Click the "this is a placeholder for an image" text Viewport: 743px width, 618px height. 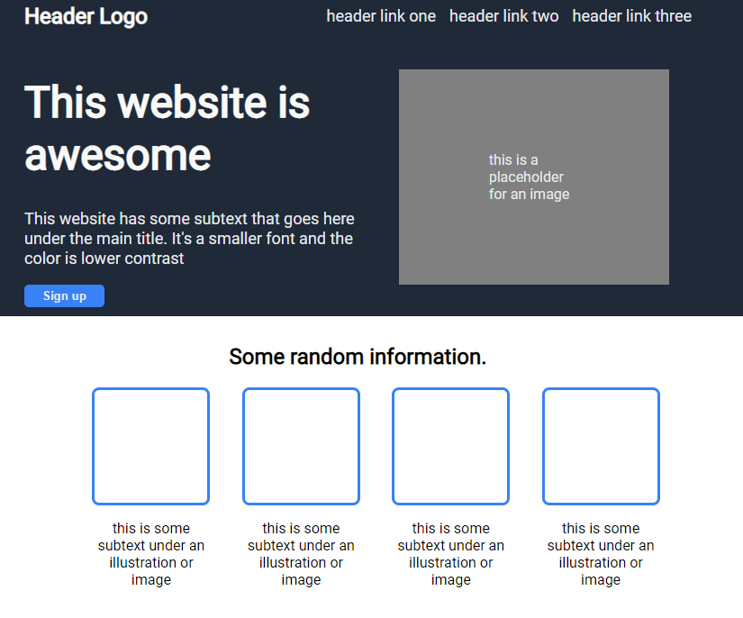pyautogui.click(x=529, y=177)
